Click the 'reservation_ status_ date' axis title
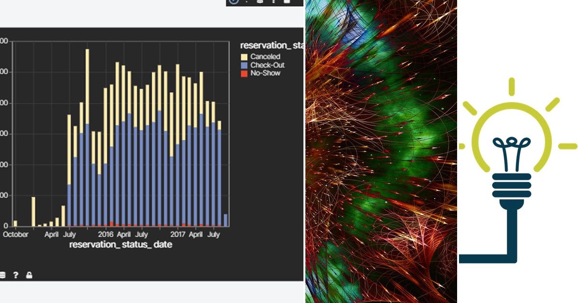 tap(120, 245)
